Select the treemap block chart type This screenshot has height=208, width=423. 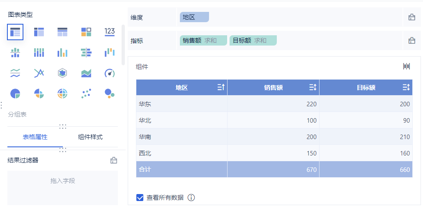[86, 32]
